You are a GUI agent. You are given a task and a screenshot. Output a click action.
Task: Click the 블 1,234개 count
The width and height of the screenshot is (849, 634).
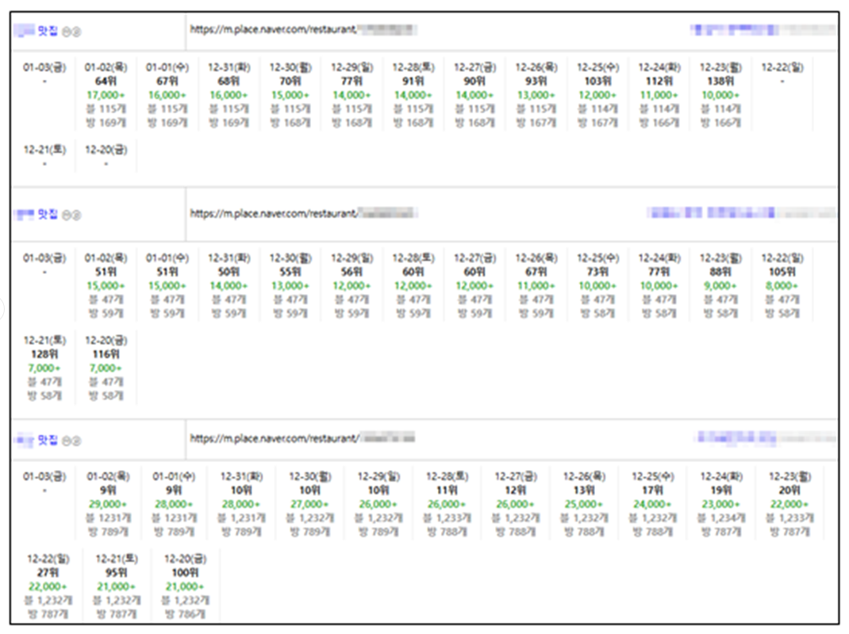721,518
